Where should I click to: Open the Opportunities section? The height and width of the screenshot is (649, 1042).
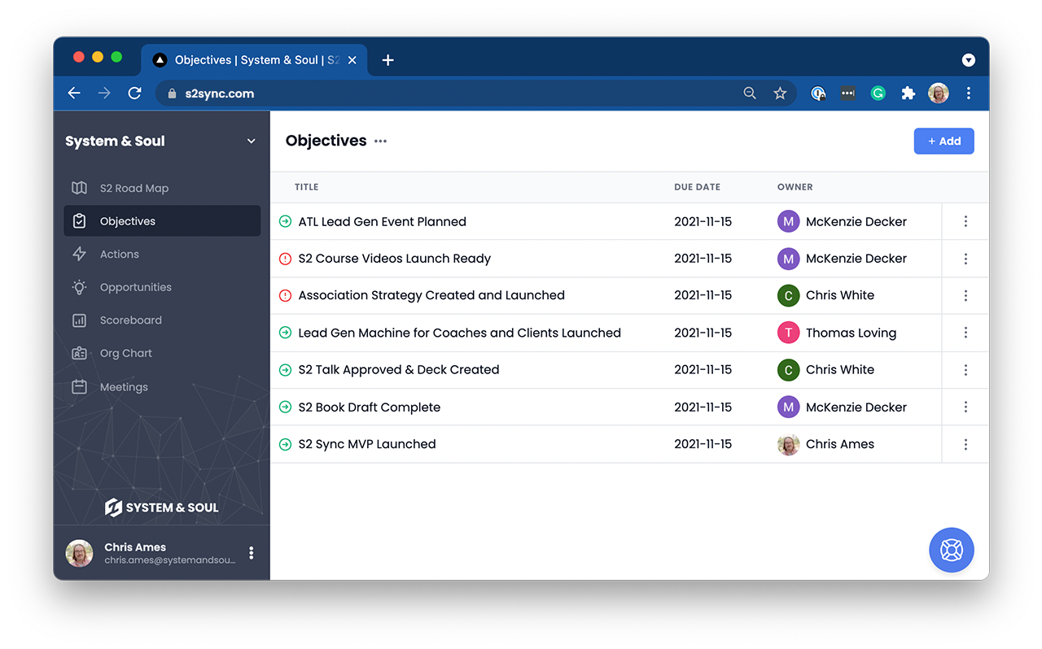[162, 287]
